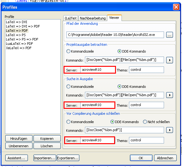
Task: Select profile XeLaTeX => PDF
Action: (x=19, y=48)
